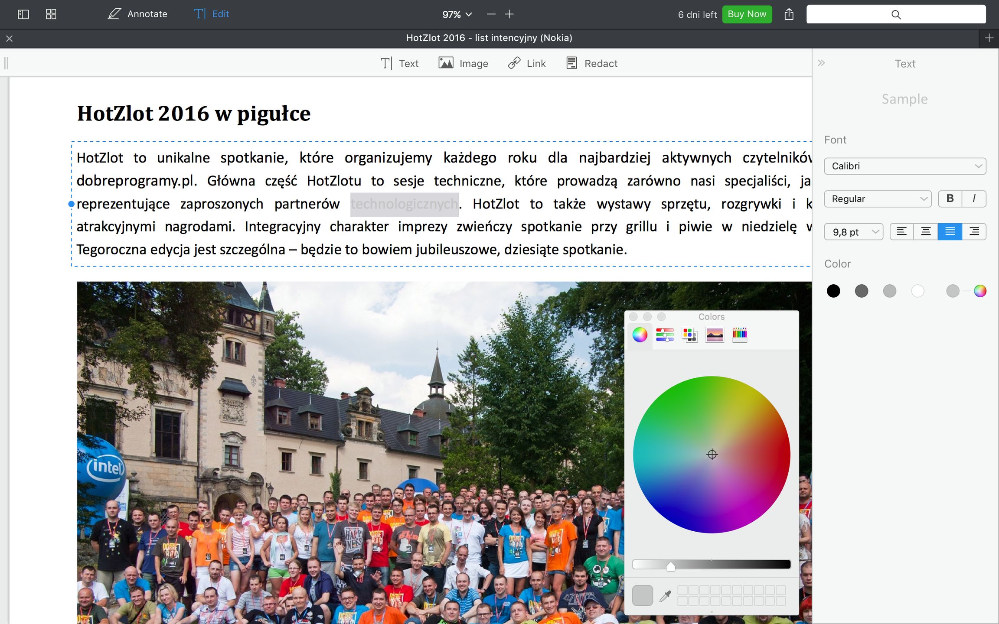Select the Image insertion tool
The width and height of the screenshot is (999, 624).
click(x=463, y=63)
